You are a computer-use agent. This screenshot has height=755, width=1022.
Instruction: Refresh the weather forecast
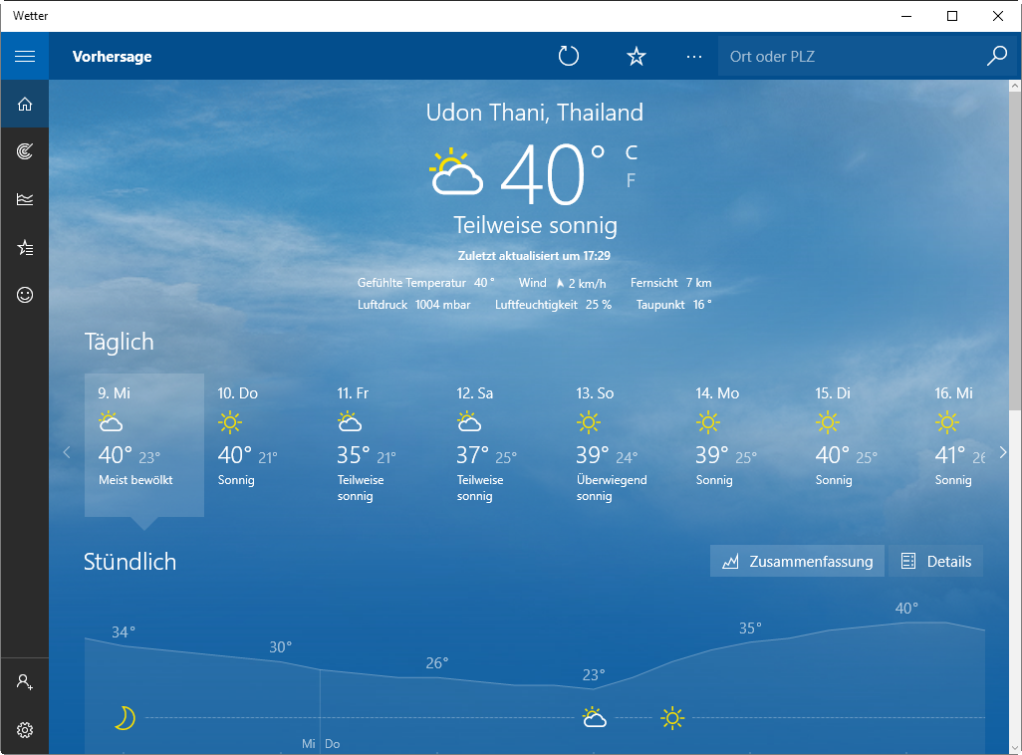pos(569,56)
